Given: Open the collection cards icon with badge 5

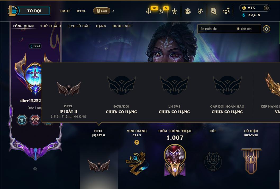Looking at the screenshot, I should 161,11.
